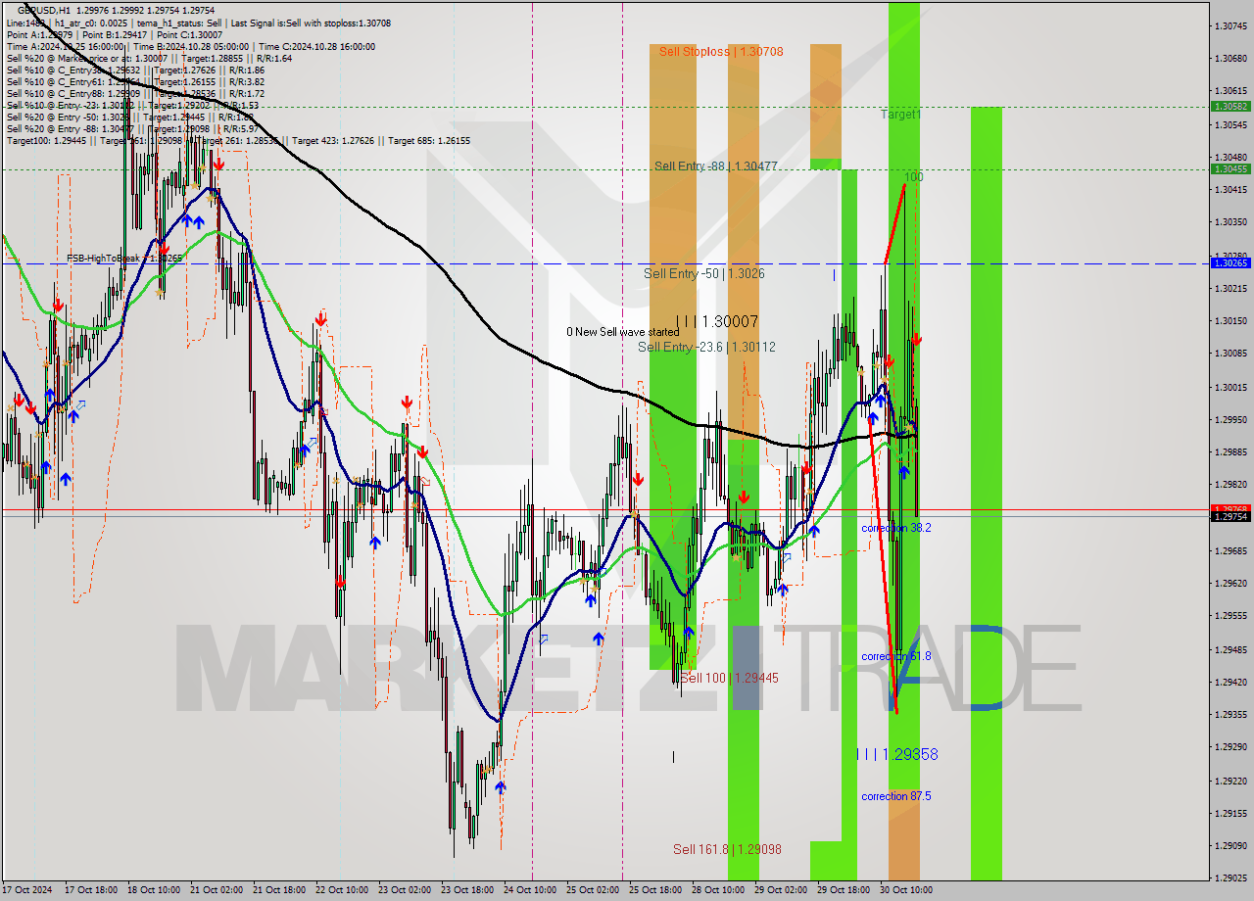
Task: Click the '21 Oct 02:00' time axis label
Action: click(x=217, y=890)
